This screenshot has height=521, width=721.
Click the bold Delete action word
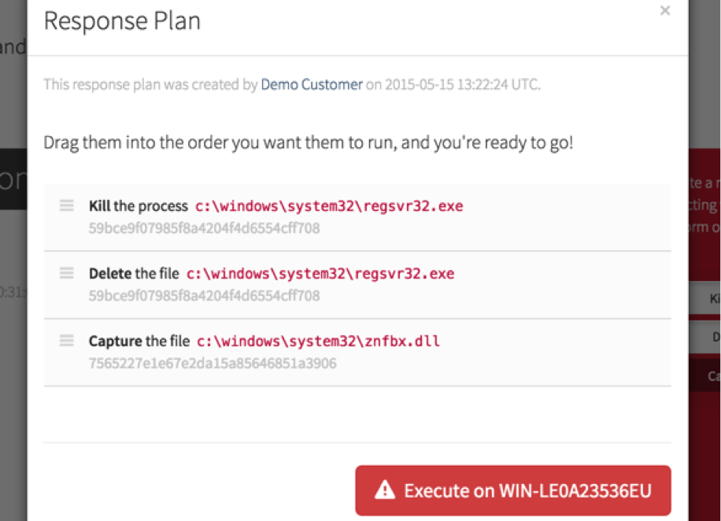pos(110,274)
